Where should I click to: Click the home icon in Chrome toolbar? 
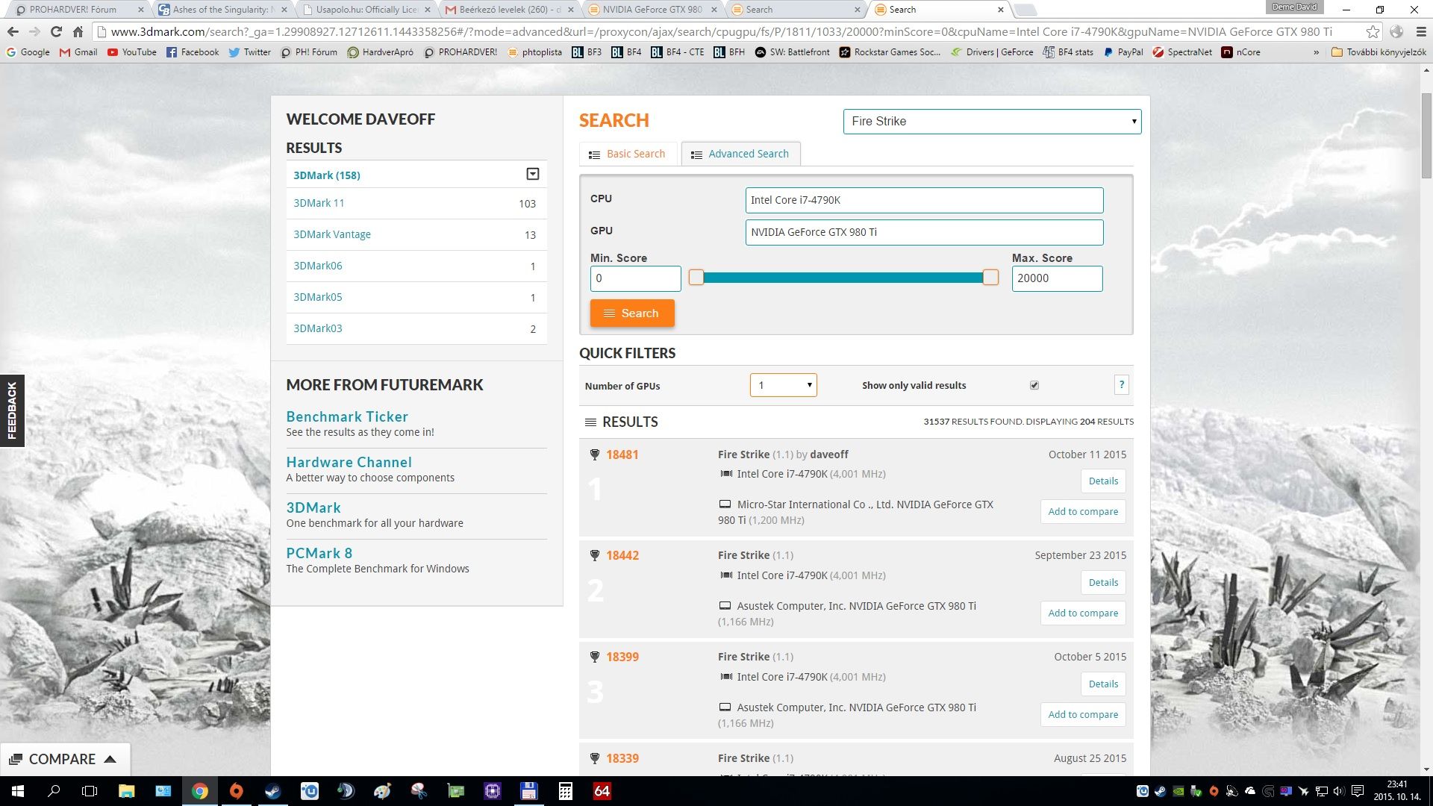[x=78, y=32]
